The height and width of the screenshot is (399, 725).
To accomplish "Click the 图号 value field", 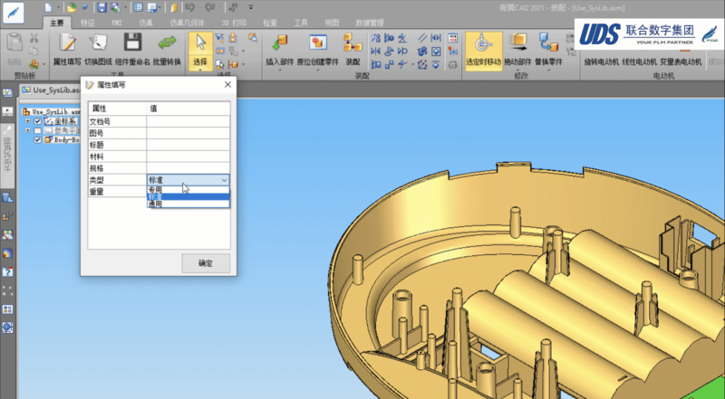I will pos(188,133).
